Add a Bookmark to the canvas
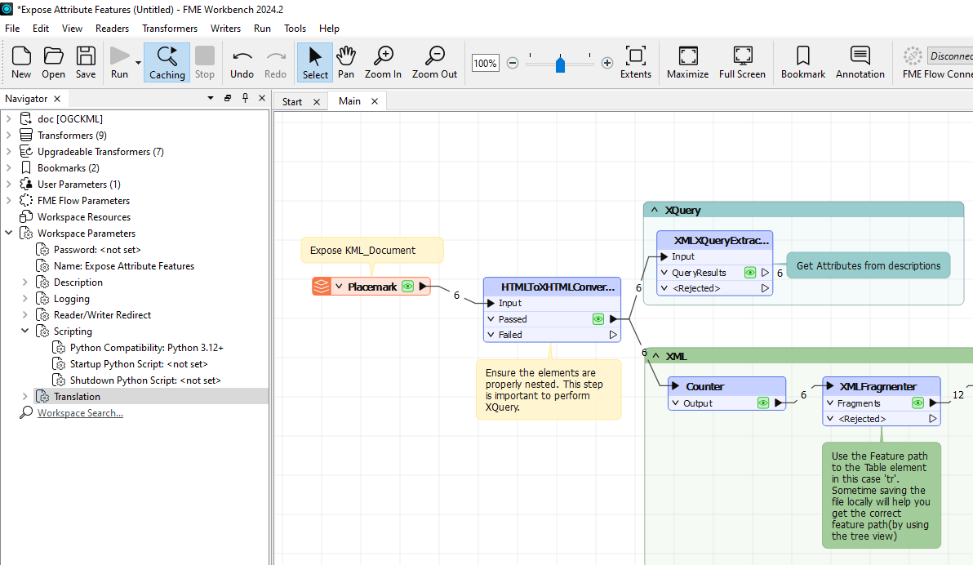The width and height of the screenshot is (973, 565). pos(803,62)
